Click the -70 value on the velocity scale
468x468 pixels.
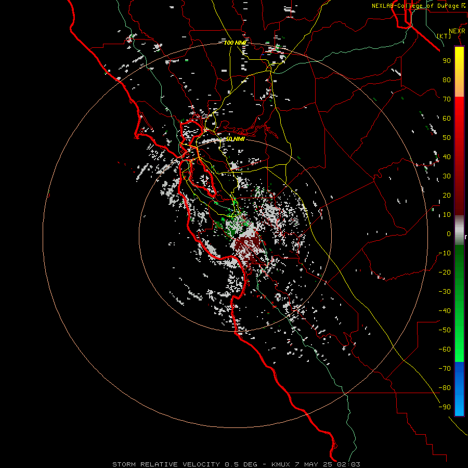point(445,369)
